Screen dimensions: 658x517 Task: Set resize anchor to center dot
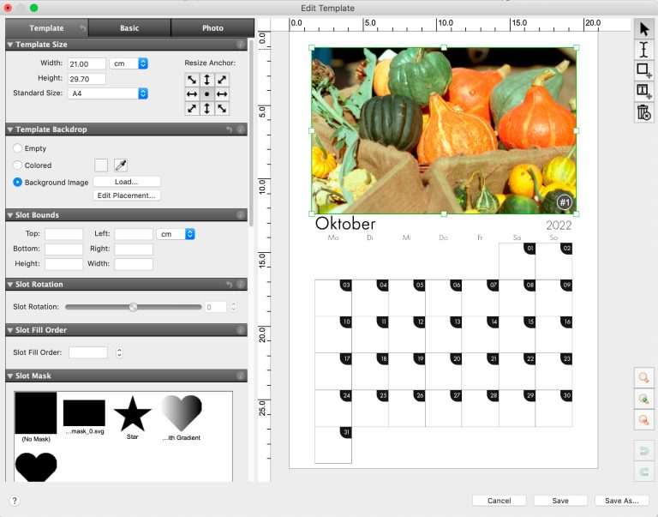point(206,94)
